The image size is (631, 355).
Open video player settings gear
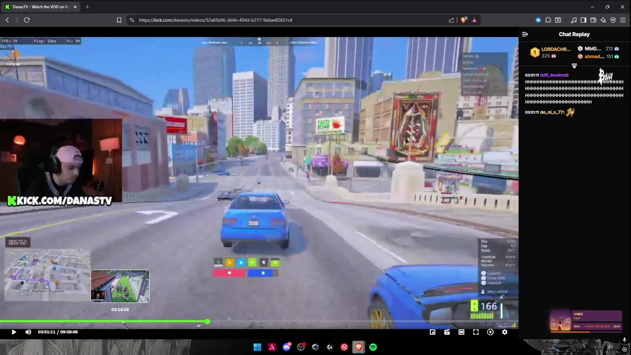pos(504,332)
